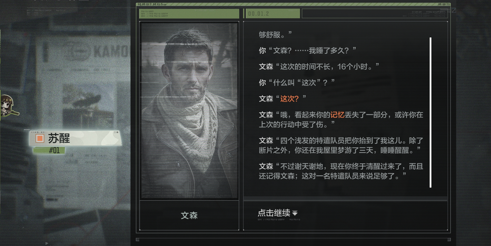Click 点击继续 to continue the dialogue

pyautogui.click(x=274, y=213)
